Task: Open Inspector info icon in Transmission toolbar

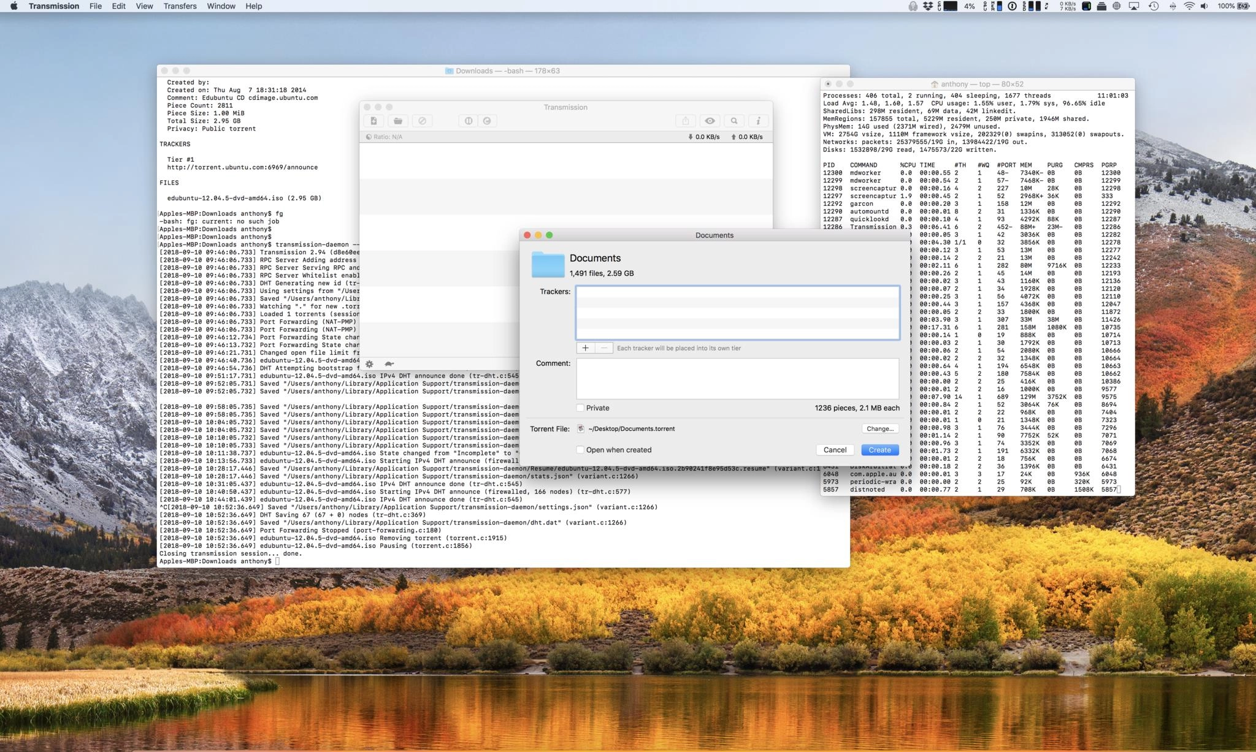Action: [x=758, y=121]
